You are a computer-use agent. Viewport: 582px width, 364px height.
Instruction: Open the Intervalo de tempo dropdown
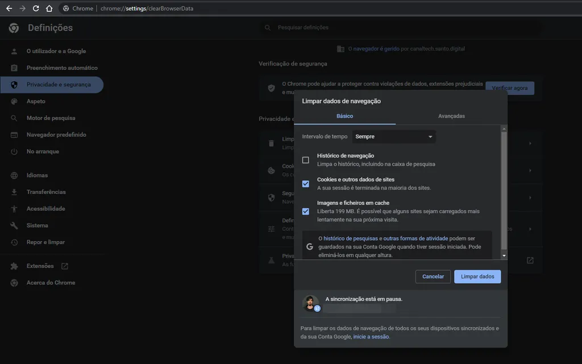[394, 136]
